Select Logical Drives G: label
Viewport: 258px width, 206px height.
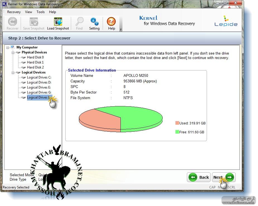coord(39,92)
